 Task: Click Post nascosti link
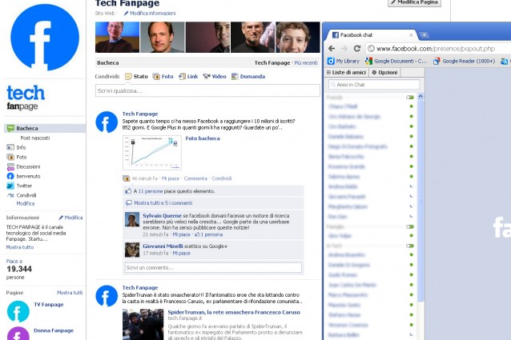click(x=35, y=138)
